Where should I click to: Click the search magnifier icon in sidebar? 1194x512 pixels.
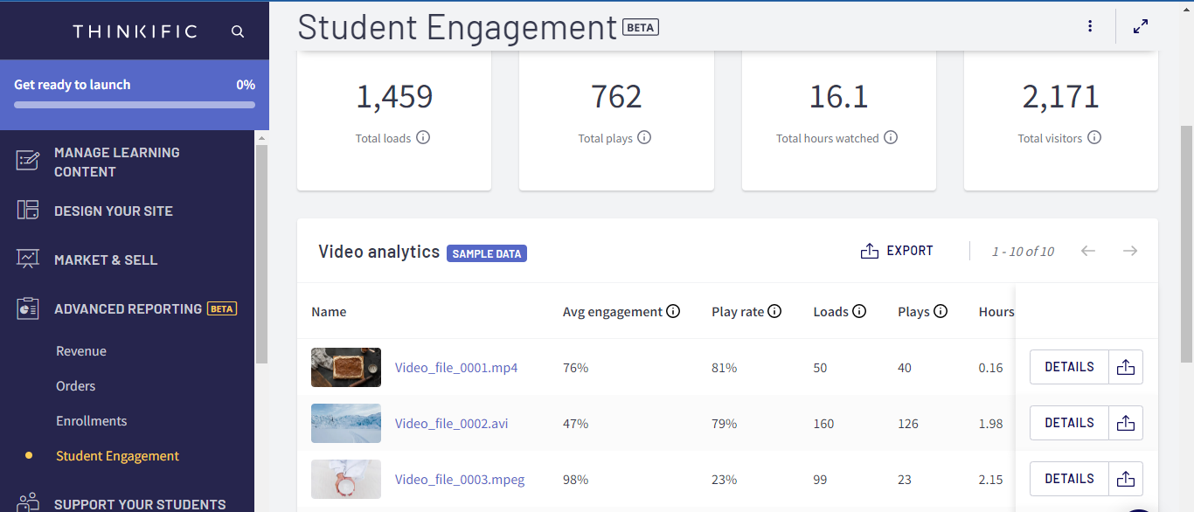[238, 31]
